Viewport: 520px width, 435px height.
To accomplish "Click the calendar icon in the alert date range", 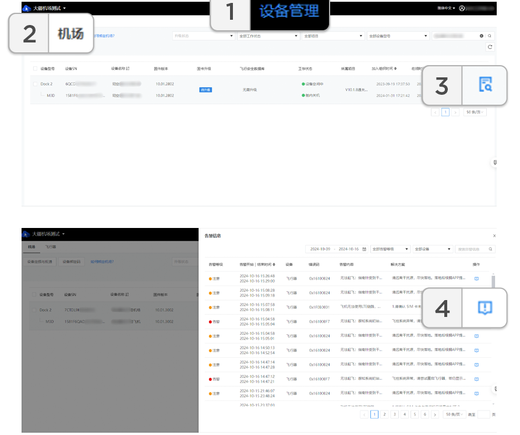I will tap(365, 249).
